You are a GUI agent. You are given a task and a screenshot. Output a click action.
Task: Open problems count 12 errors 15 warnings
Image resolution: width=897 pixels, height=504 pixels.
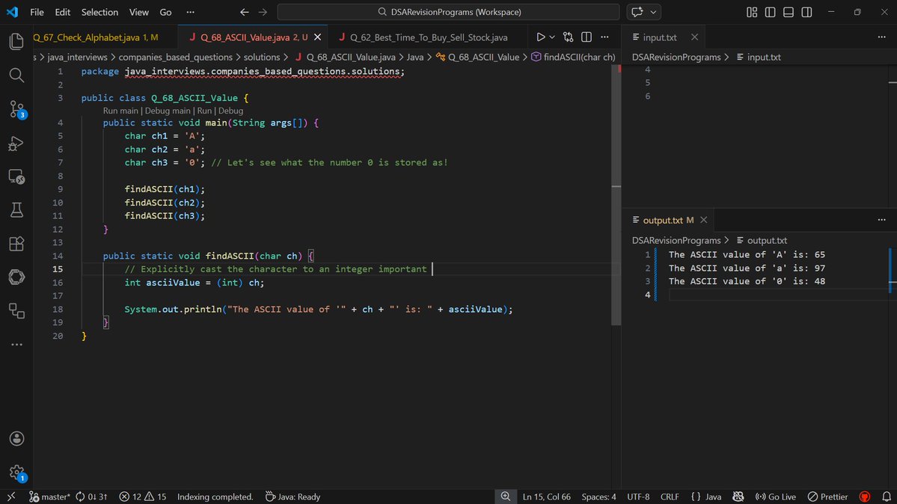click(142, 497)
